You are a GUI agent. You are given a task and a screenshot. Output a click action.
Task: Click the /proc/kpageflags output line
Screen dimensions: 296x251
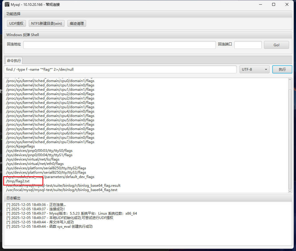[20, 146]
